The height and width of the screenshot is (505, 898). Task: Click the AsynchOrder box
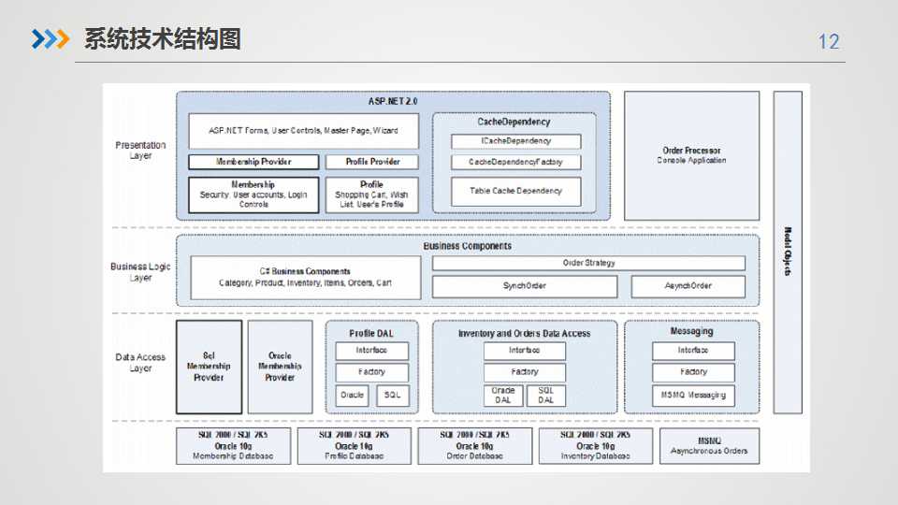click(688, 286)
